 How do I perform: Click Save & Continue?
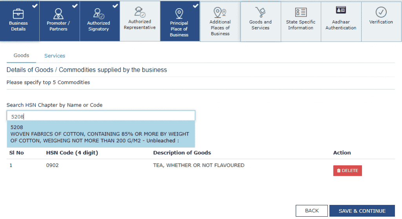pos(362,211)
